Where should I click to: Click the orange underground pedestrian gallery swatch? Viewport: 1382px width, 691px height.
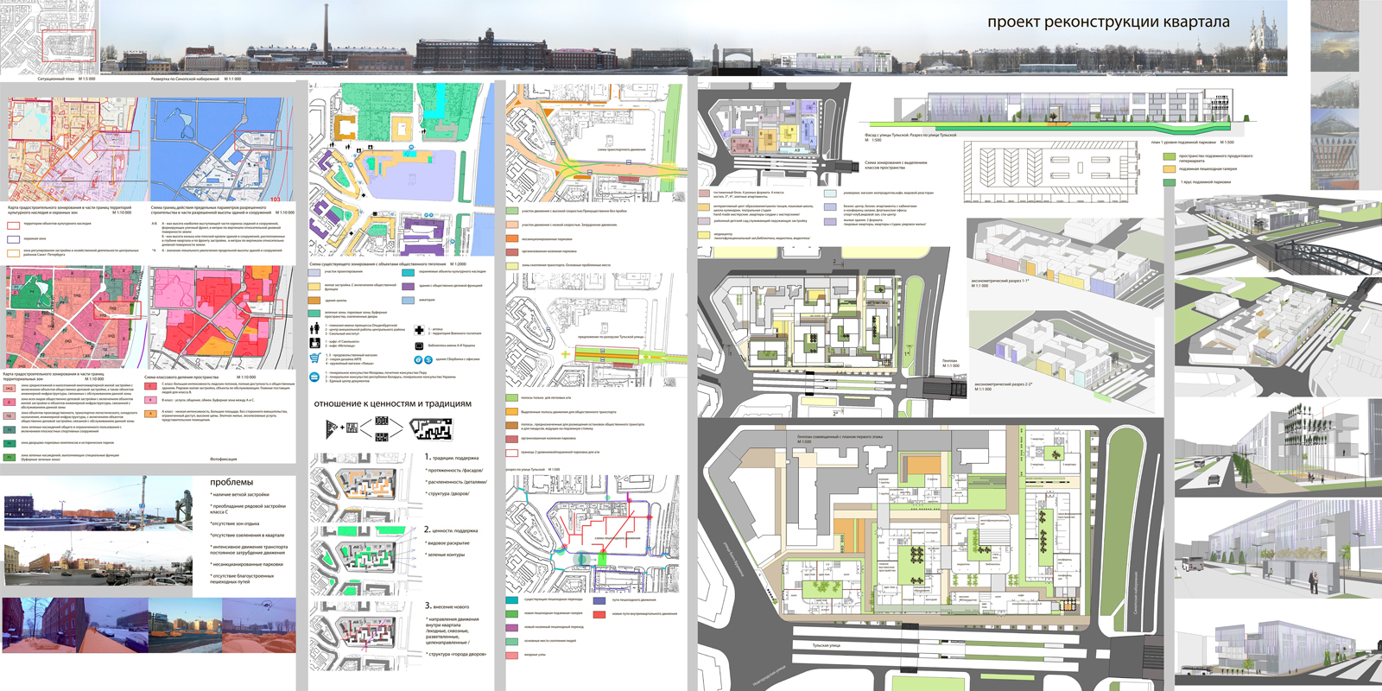(1170, 169)
